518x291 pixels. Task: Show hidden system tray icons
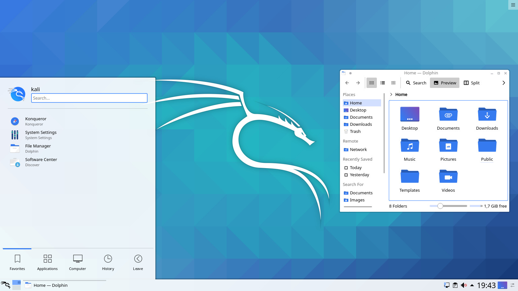click(x=472, y=285)
